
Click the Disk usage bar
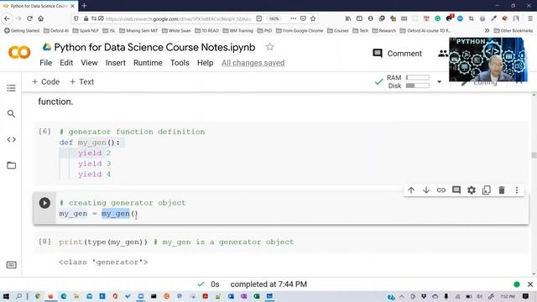click(418, 86)
